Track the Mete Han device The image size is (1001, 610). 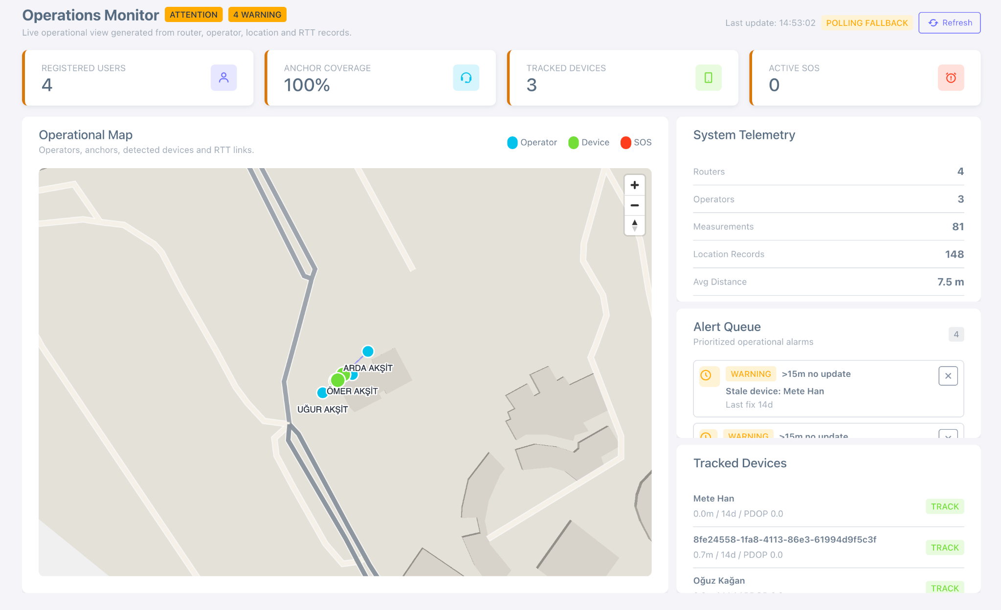[944, 506]
